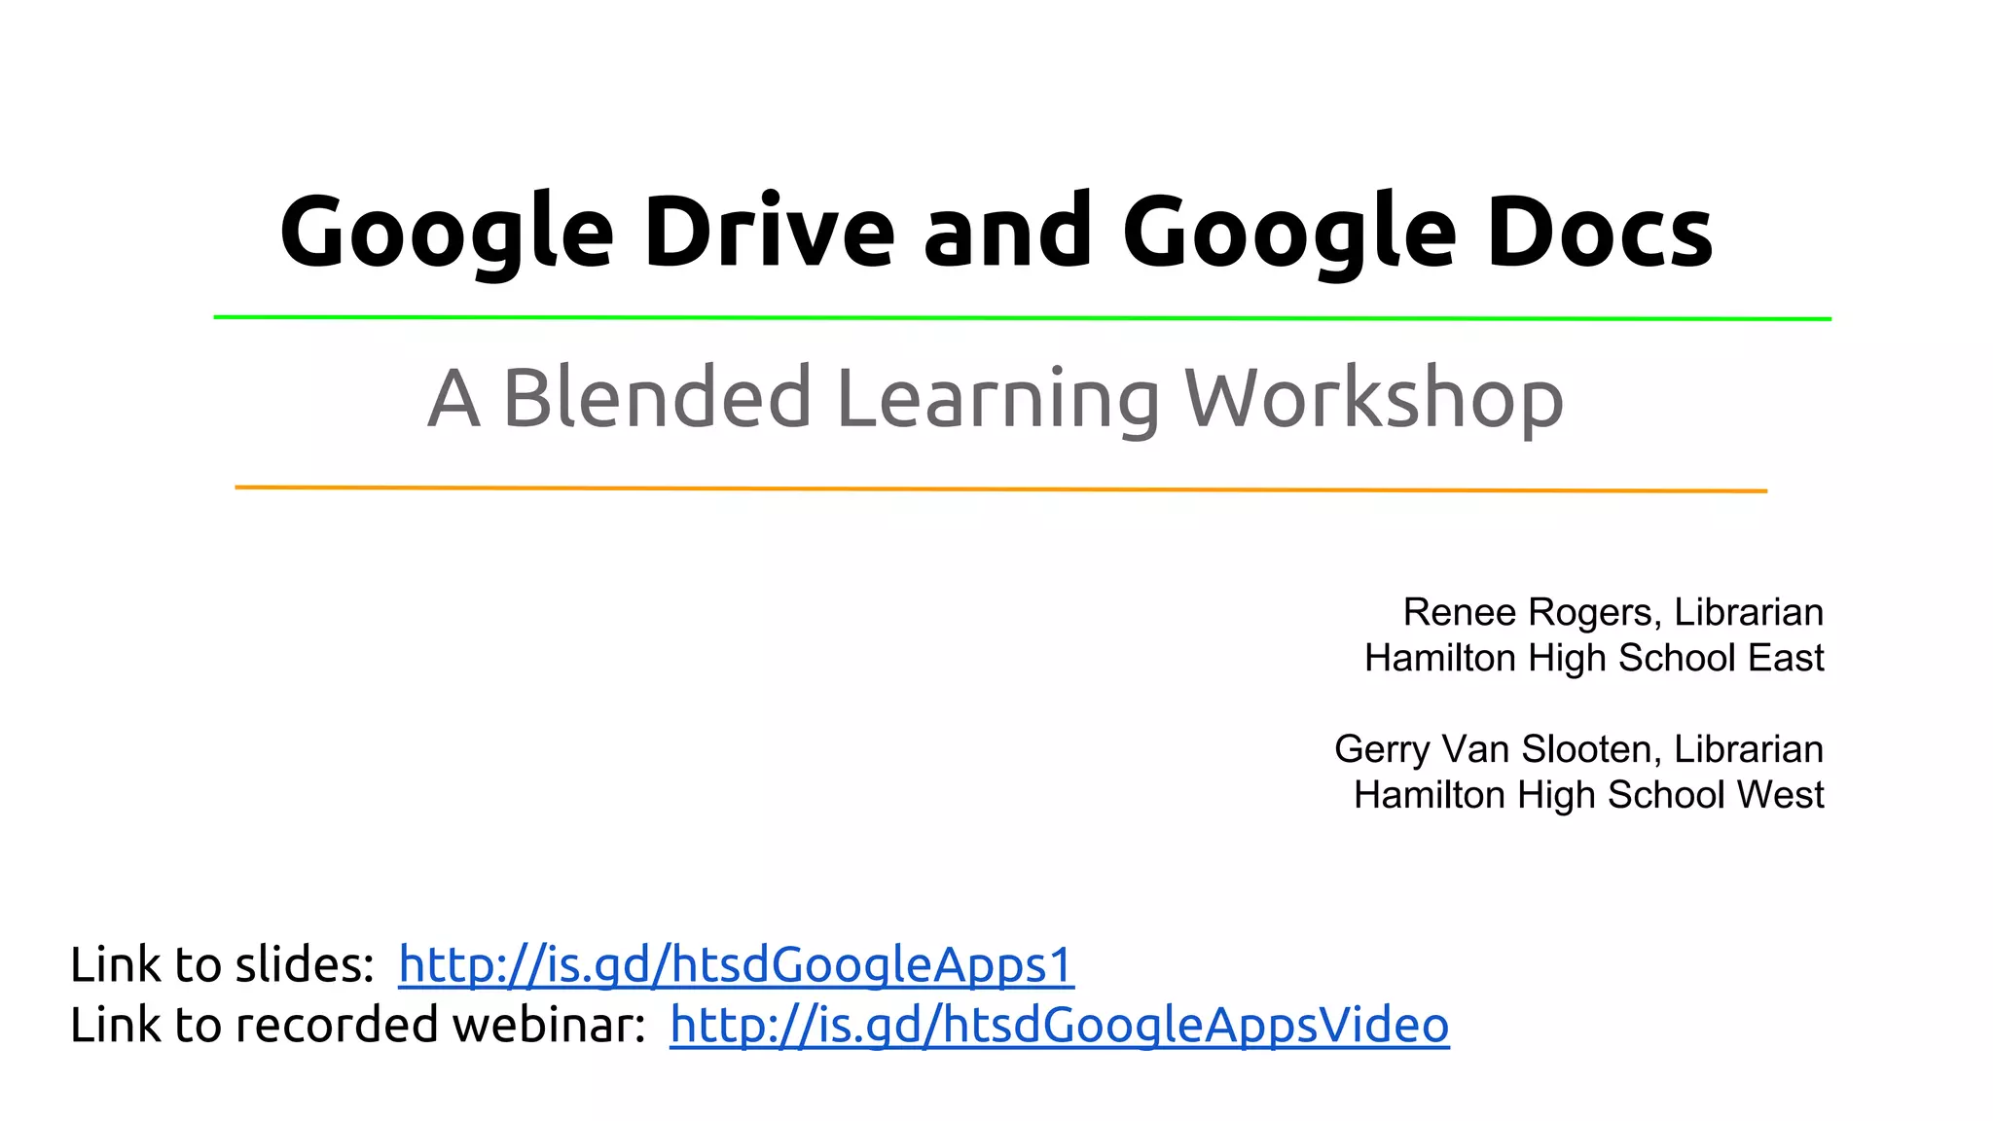
Task: Click the first 'Google' in the title
Action: (x=447, y=232)
